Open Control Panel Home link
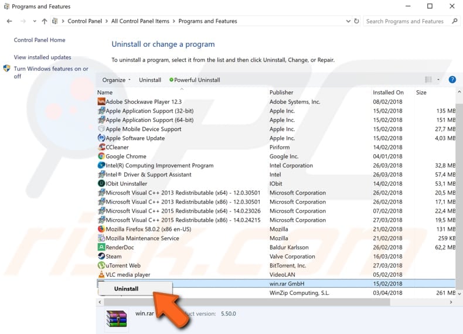Viewport: 463px width, 334px height. [x=40, y=40]
